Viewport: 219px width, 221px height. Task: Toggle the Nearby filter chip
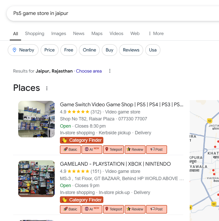[x=23, y=50]
